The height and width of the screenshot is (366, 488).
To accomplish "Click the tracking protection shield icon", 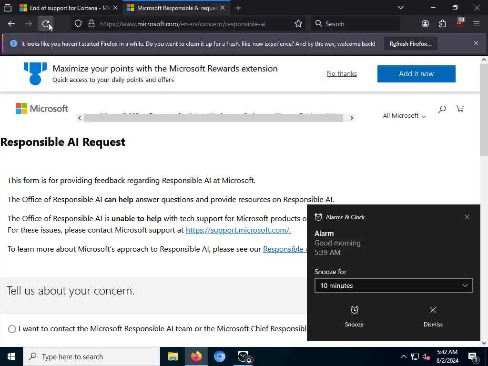I will pos(78,24).
